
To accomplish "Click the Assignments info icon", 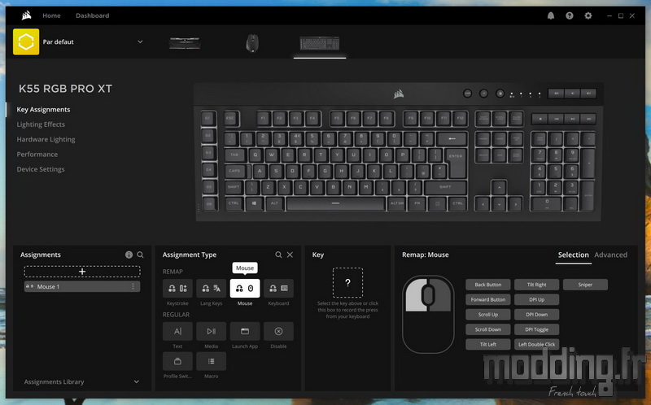I will click(x=129, y=255).
